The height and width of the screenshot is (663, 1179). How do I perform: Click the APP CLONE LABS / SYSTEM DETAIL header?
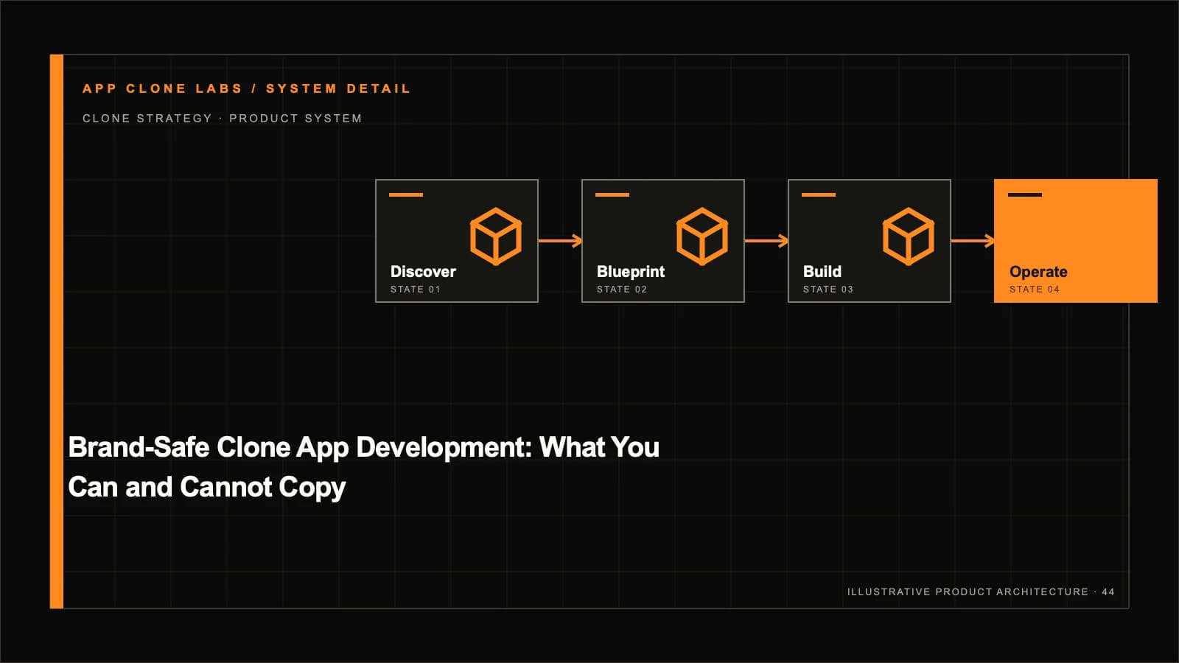tap(246, 88)
